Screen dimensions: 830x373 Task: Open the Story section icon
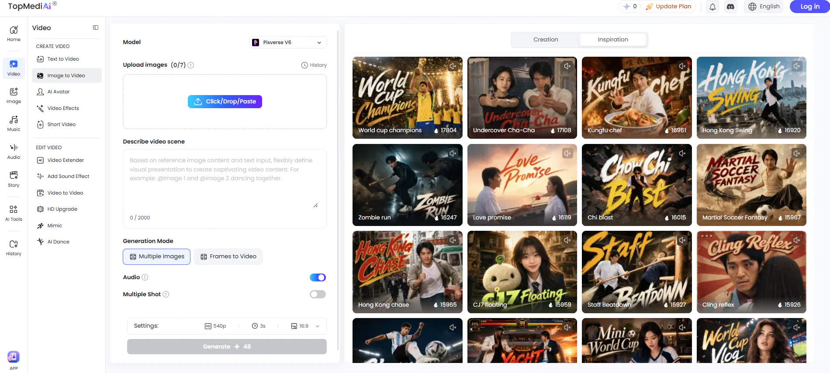click(14, 179)
